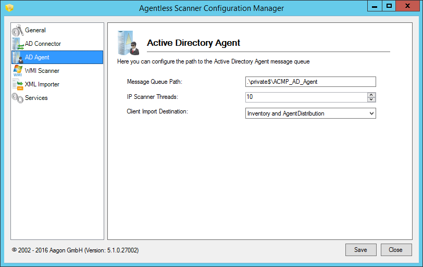Switch to the AD Connector page
423x267 pixels.
click(x=57, y=44)
